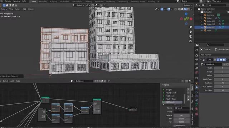229x128 pixels.
Task: Click the blue Z axis on navigation gizmo
Action: tap(186, 14)
